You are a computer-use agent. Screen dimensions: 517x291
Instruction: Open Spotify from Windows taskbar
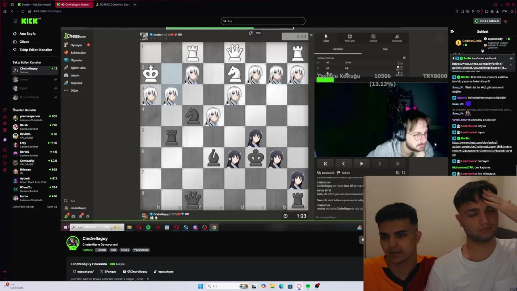coord(308,286)
